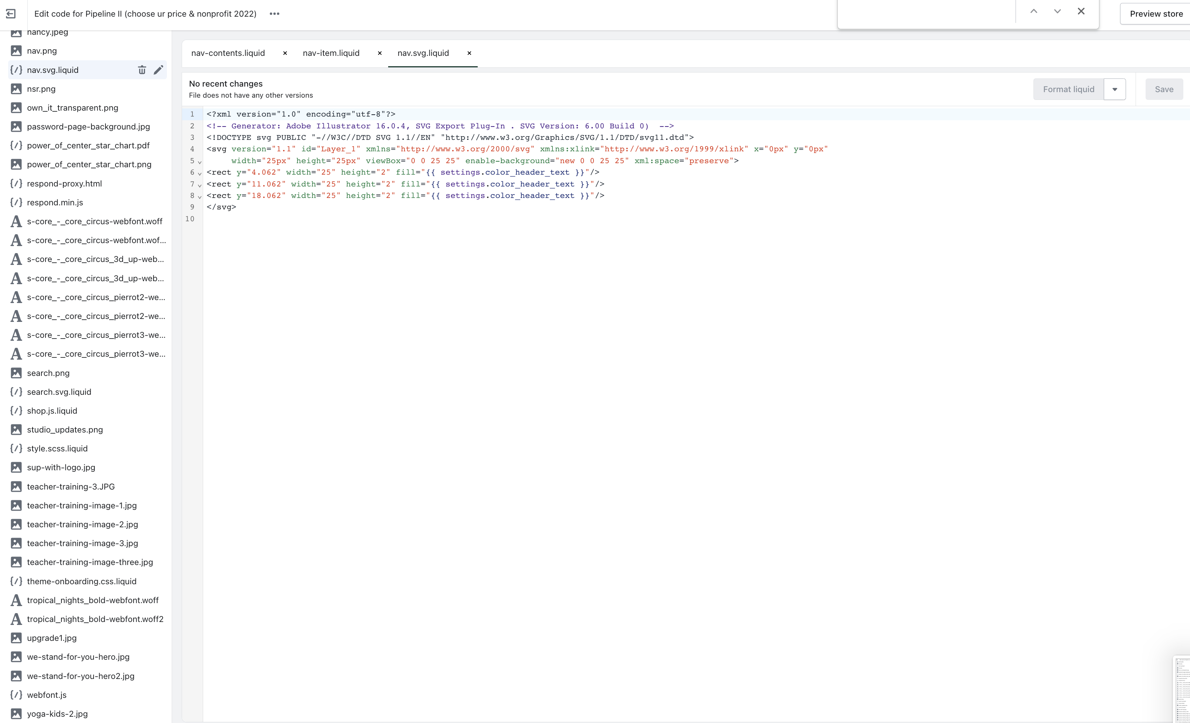Switch to the nav-item.liquid tab
The width and height of the screenshot is (1190, 723).
[331, 53]
